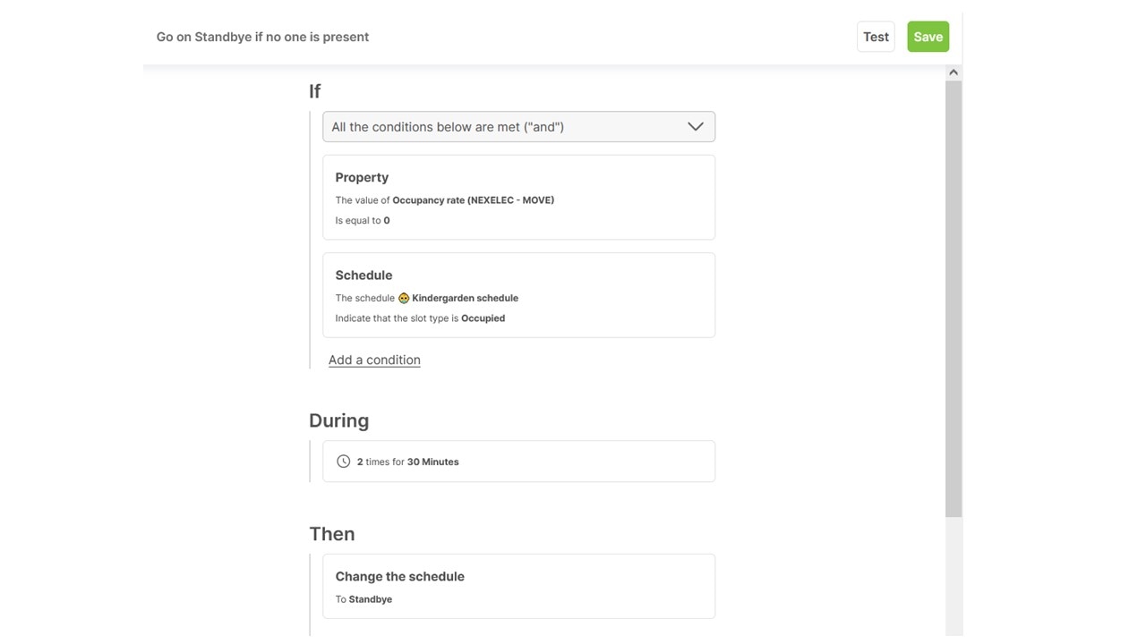1146x644 pixels.
Task: Save the automation rule
Action: coord(928,37)
